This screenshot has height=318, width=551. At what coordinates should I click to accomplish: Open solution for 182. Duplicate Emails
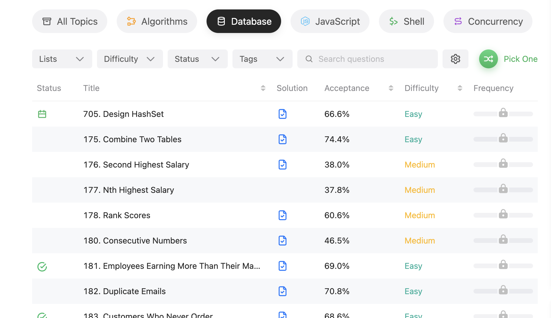click(282, 291)
